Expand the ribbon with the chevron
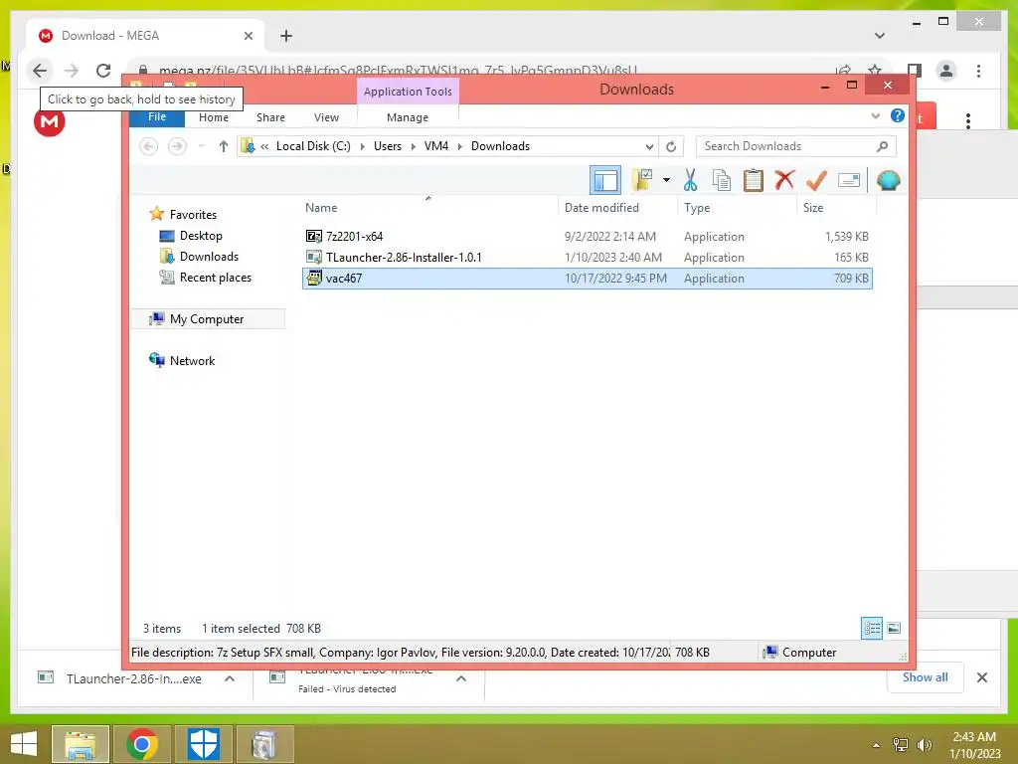Screen dimensions: 1018x764 pyautogui.click(x=875, y=116)
